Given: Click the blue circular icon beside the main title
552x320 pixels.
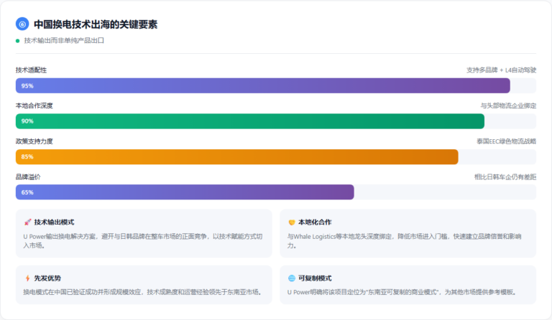Looking at the screenshot, I should 22,24.
